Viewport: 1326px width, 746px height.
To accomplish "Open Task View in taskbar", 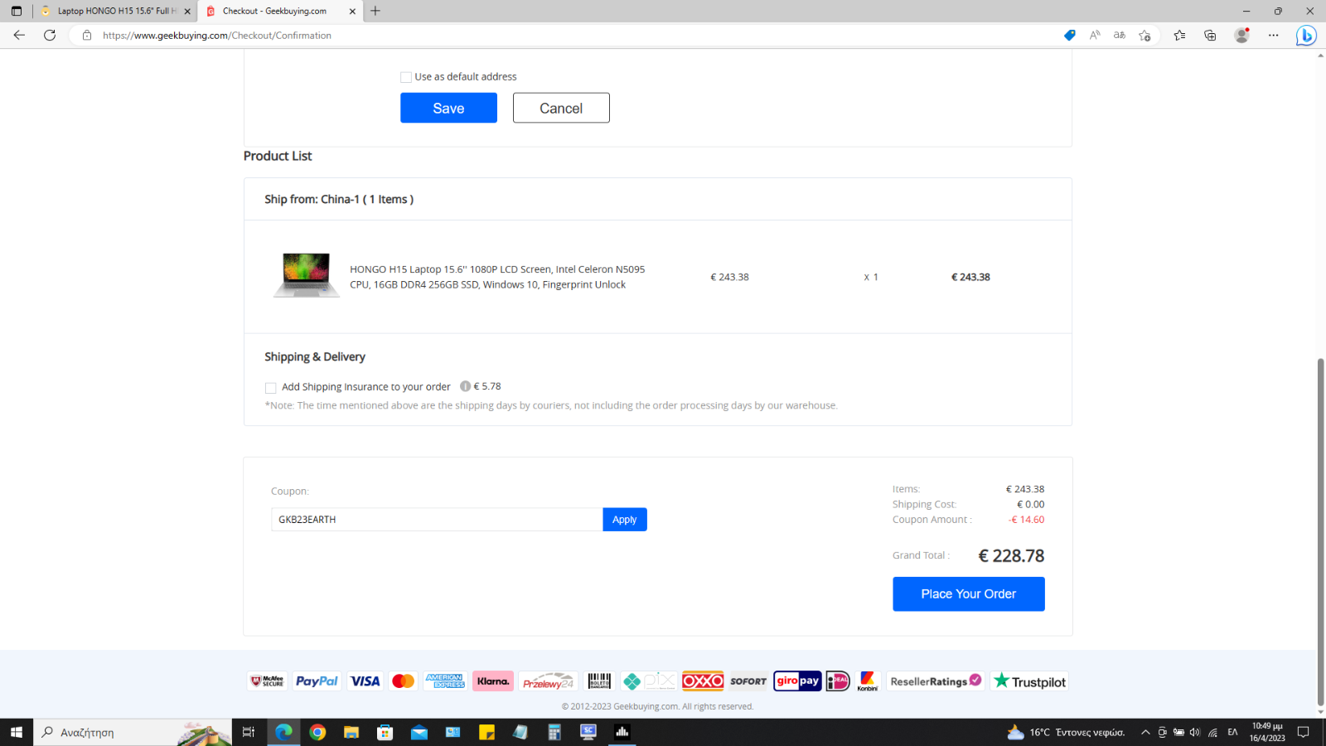I will tap(249, 732).
